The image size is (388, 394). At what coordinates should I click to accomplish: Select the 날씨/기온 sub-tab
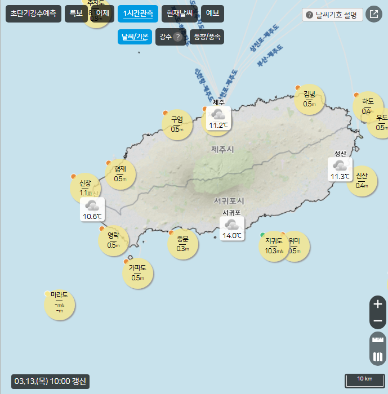tap(135, 37)
